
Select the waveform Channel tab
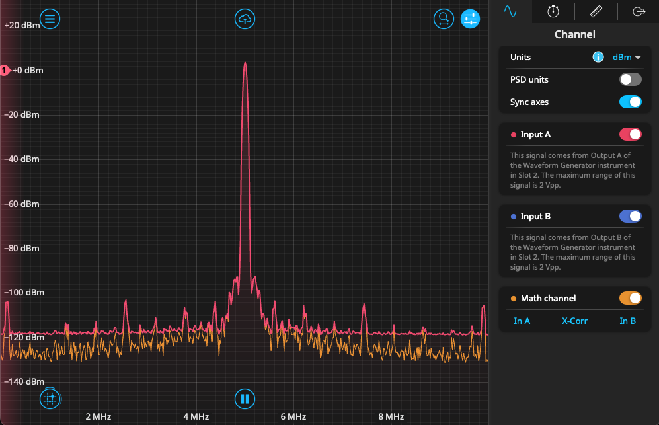(510, 11)
